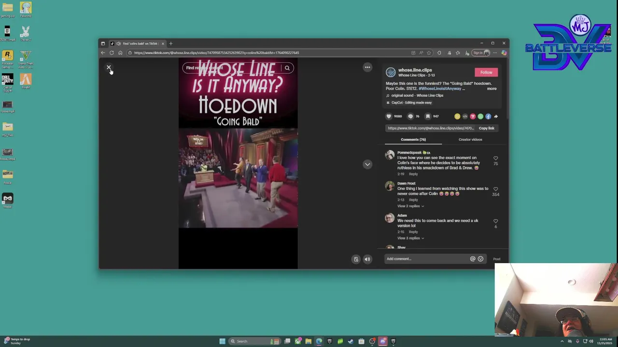618x347 pixels.
Task: Add page to favorites star icon
Action: 429,53
